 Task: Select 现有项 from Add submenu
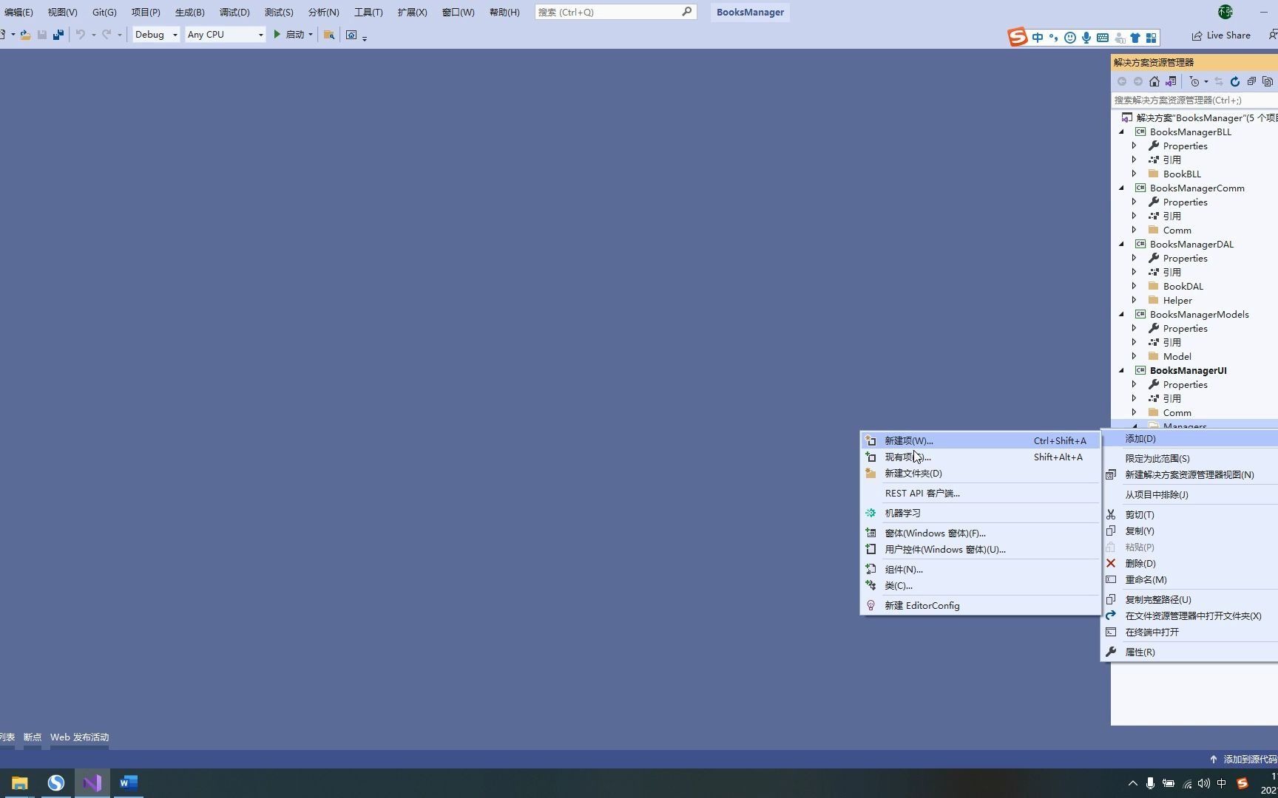(x=980, y=457)
